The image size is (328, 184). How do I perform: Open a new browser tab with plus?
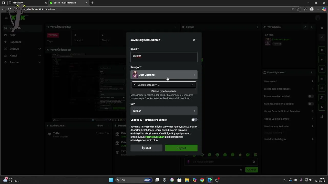(92, 3)
